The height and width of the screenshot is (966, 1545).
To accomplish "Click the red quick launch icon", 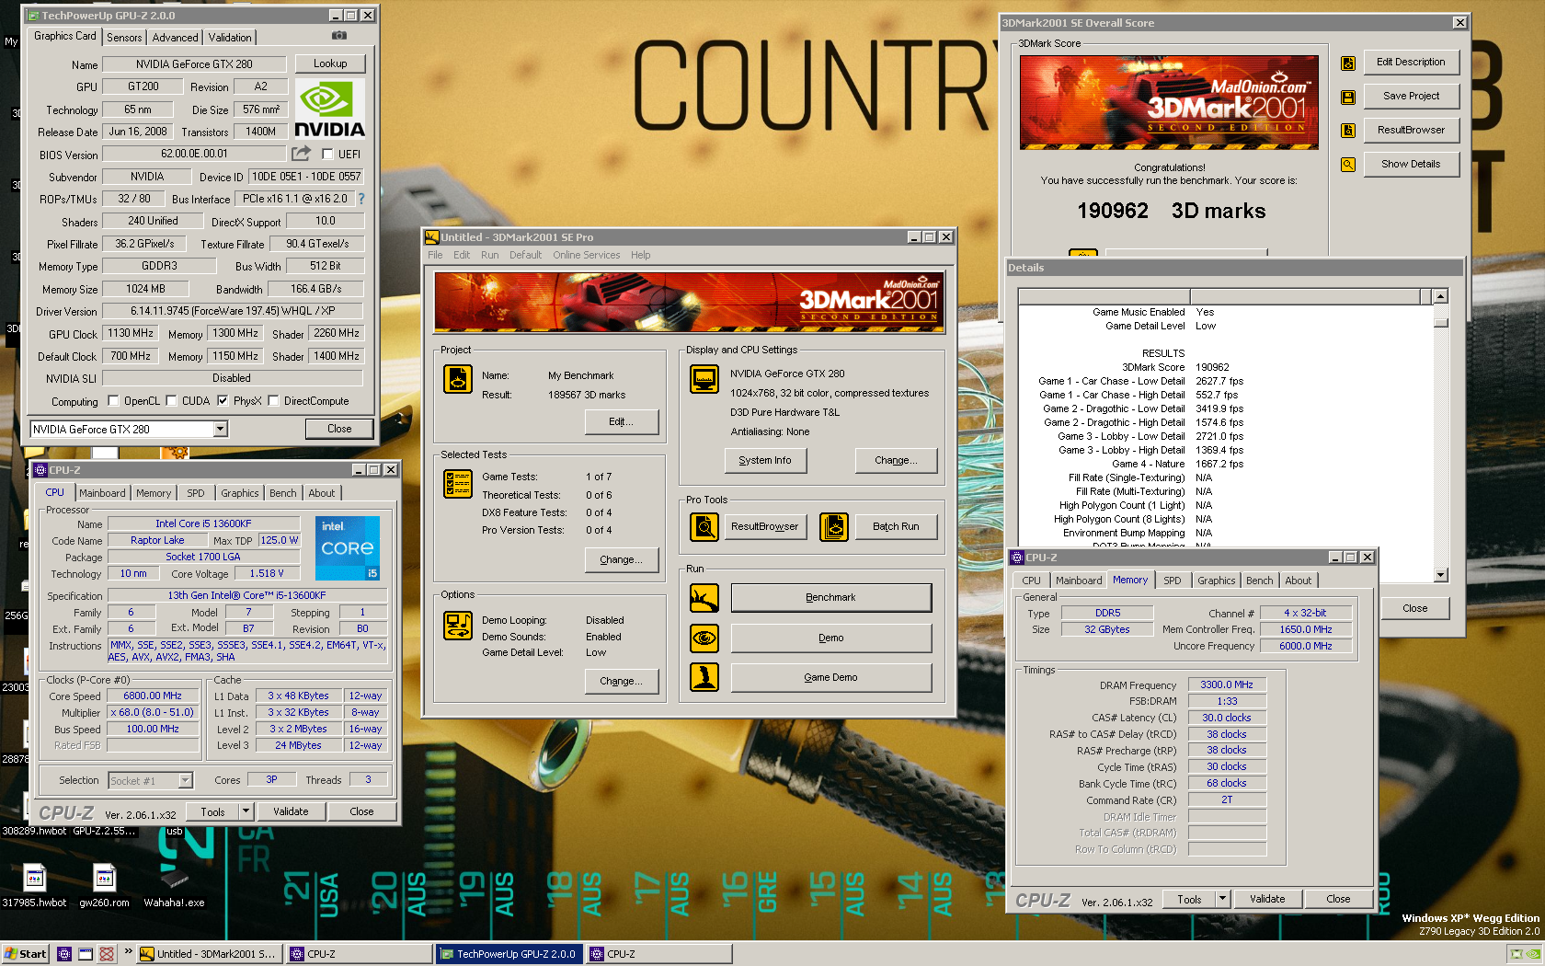I will pos(107,954).
